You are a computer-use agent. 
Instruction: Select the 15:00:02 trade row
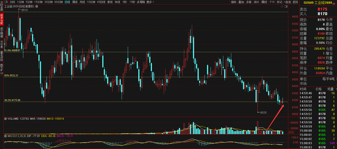tap(318, 139)
